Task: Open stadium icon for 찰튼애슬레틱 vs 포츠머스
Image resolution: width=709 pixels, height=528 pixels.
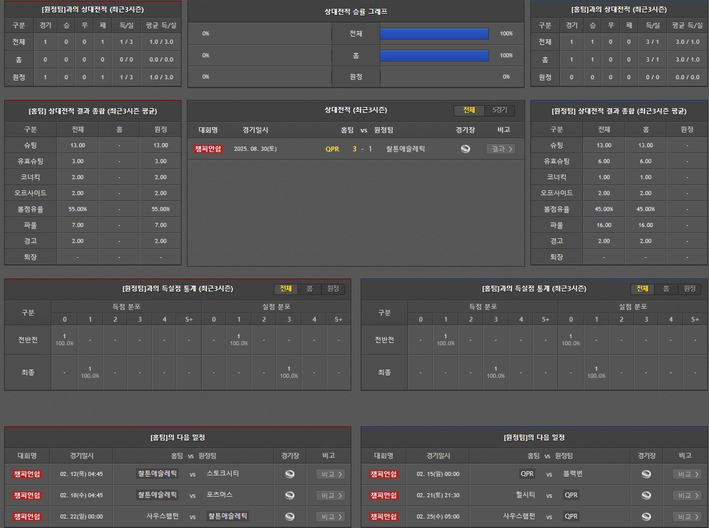Action: click(x=290, y=495)
